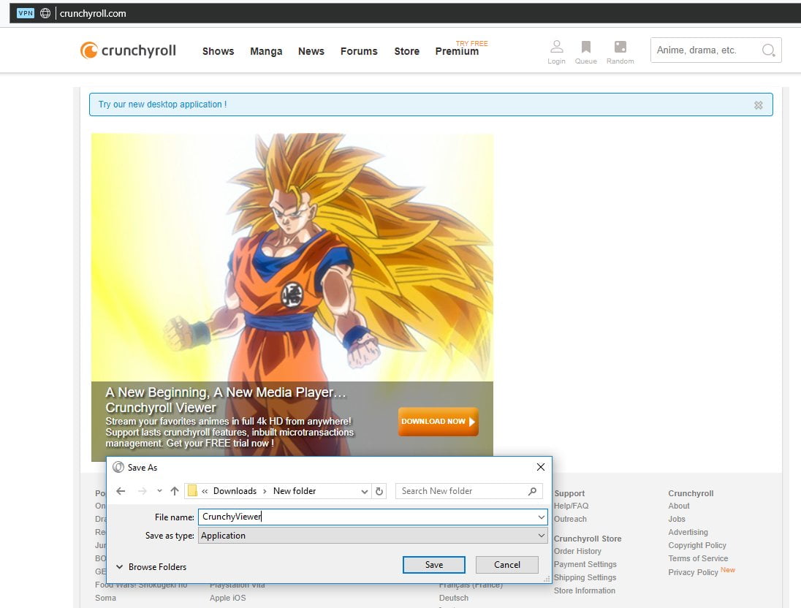The width and height of the screenshot is (801, 608).
Task: Go back in Save As dialog
Action: [121, 491]
